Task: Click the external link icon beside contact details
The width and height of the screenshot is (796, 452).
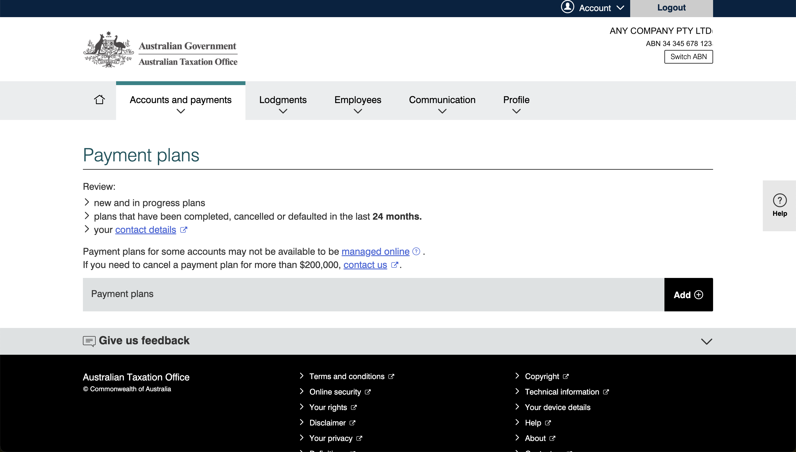Action: coord(184,230)
